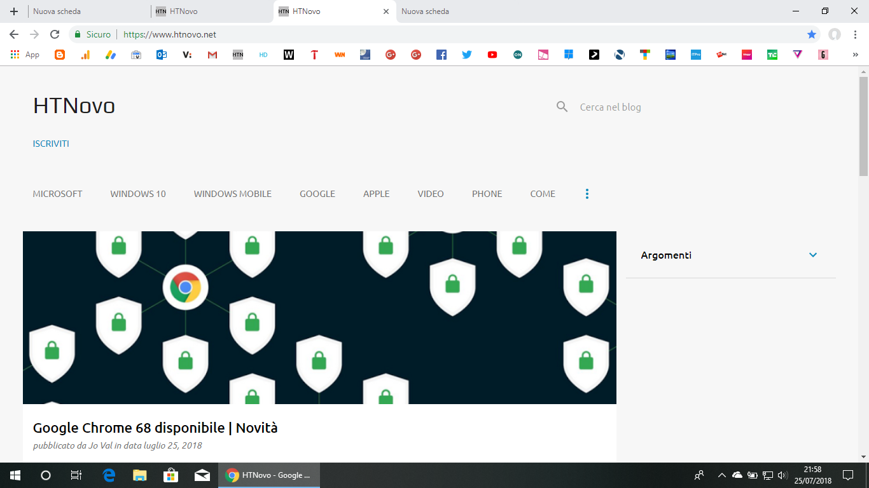Open the Chrome profile avatar
The height and width of the screenshot is (488, 869).
(835, 34)
